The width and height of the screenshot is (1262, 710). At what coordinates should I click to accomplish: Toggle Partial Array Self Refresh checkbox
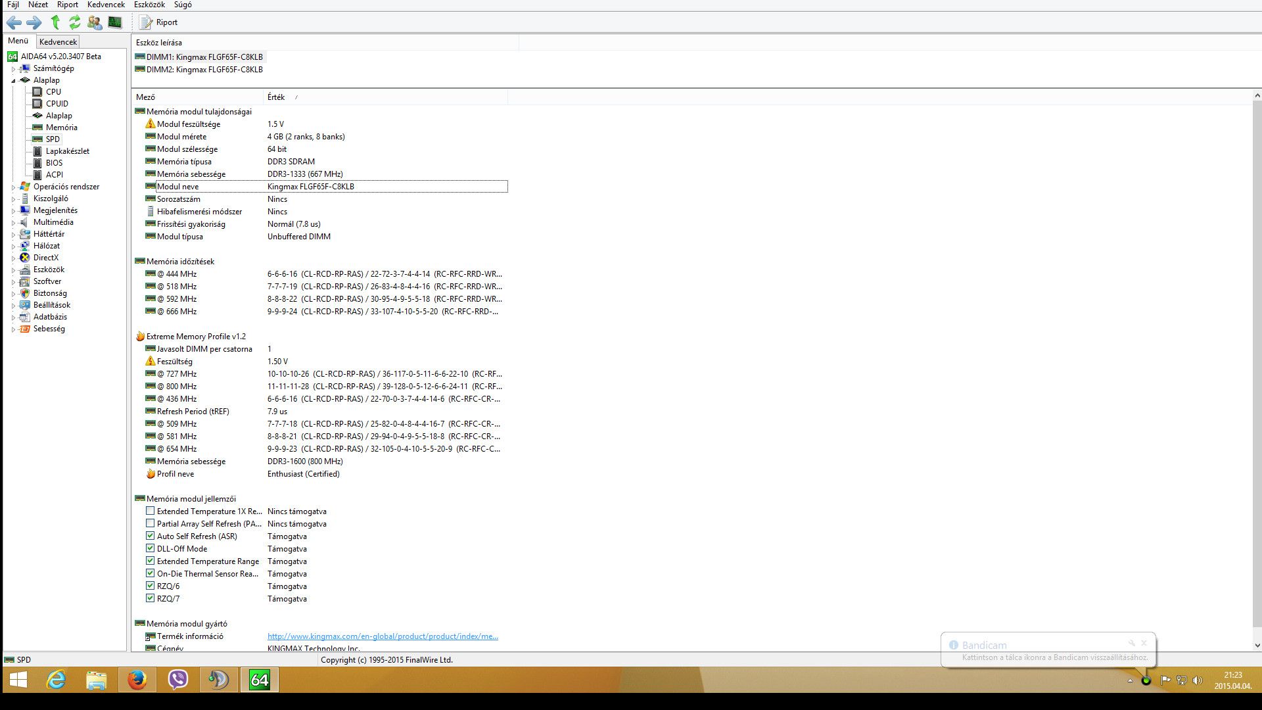coord(150,523)
